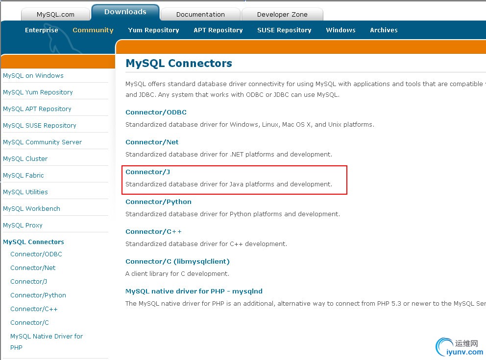Image resolution: width=486 pixels, height=360 pixels.
Task: Follow the Connector/Net heading link in main content
Action: (152, 142)
